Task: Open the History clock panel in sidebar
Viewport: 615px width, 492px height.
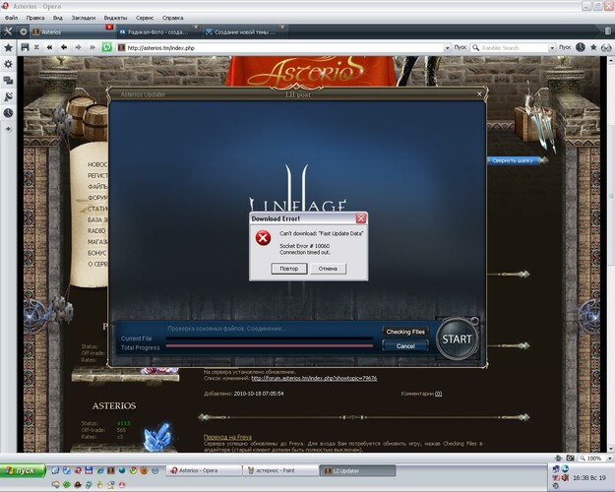Action: coord(8,113)
